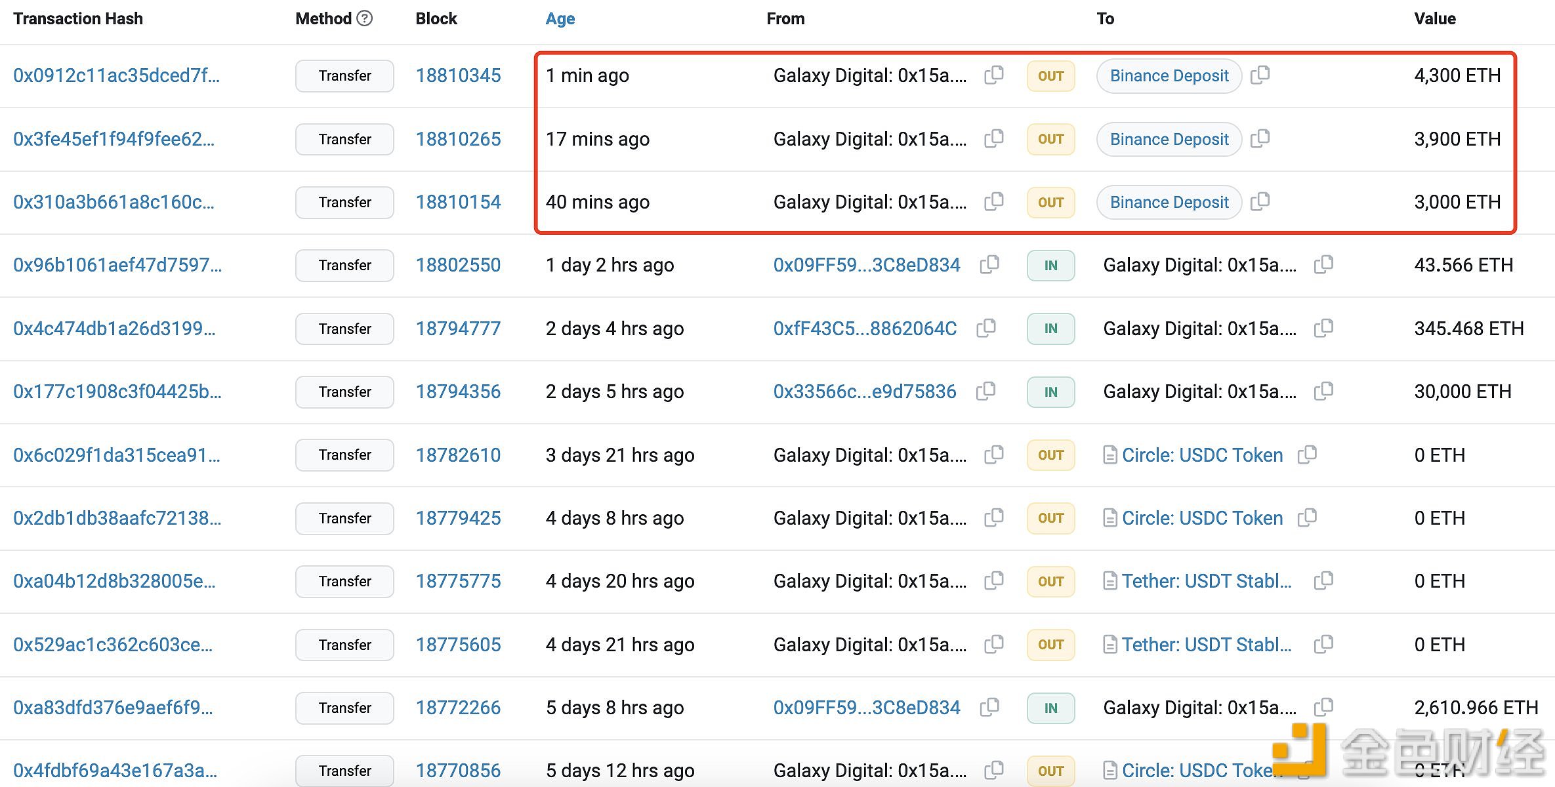This screenshot has width=1555, height=787.
Task: Click the Method help question-mark icon
Action: pos(365,18)
